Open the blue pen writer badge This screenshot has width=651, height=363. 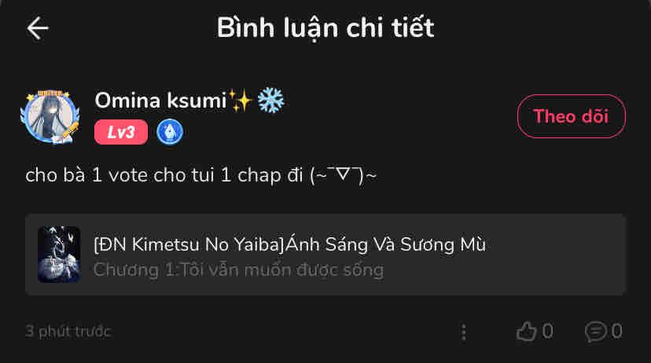coord(169,132)
